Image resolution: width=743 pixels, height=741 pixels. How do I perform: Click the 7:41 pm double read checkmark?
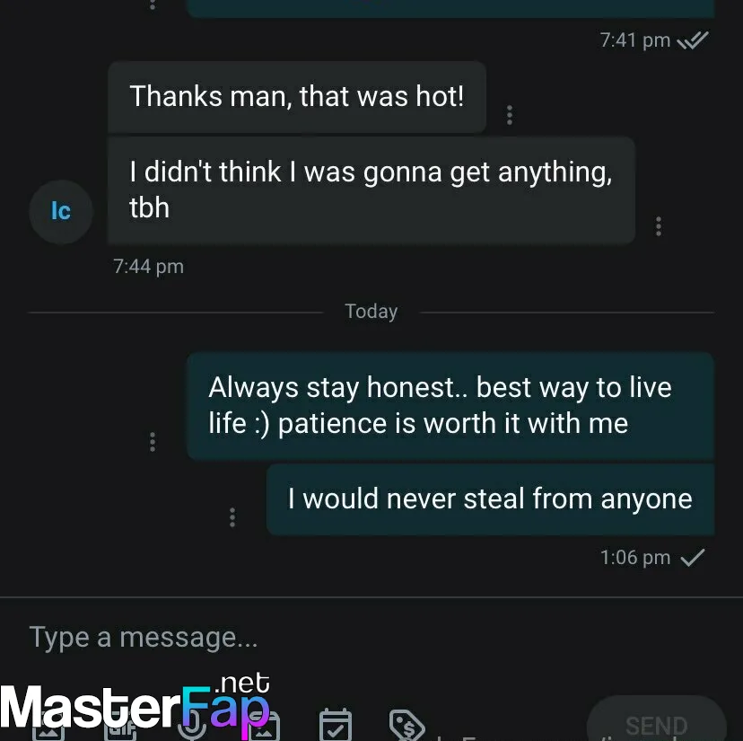point(692,40)
